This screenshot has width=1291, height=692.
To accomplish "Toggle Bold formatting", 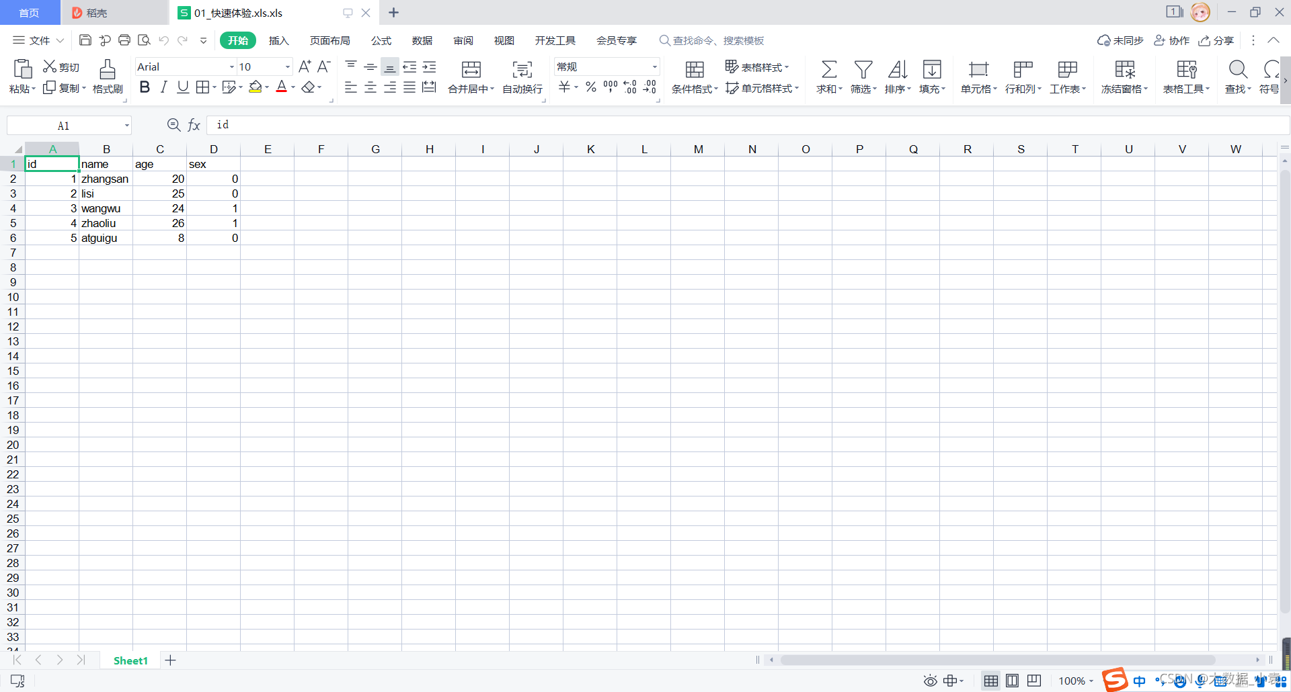I will click(145, 87).
